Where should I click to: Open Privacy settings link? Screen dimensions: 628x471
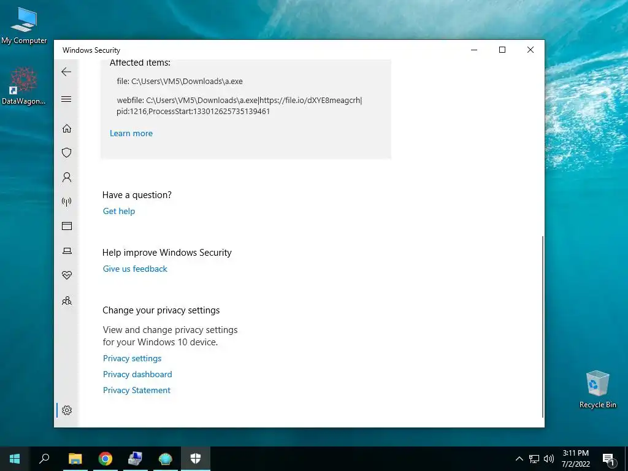tap(132, 358)
